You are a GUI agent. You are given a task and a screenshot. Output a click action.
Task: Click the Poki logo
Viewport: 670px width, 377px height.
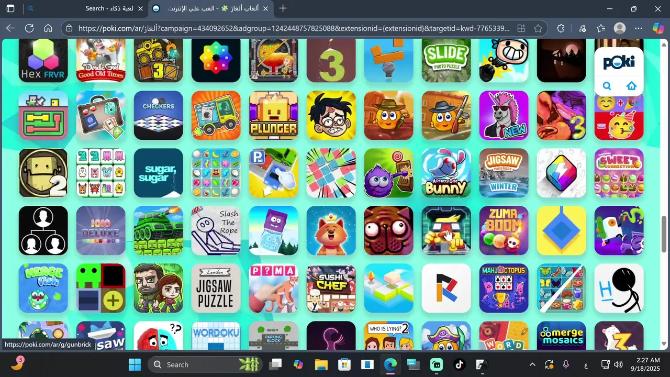(x=619, y=62)
